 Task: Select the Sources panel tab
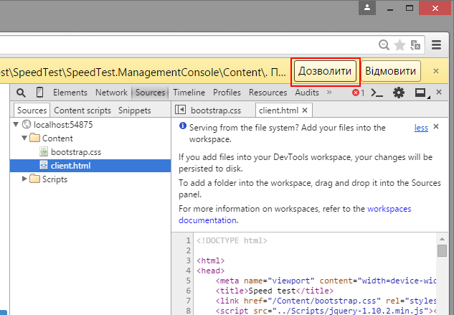click(151, 93)
